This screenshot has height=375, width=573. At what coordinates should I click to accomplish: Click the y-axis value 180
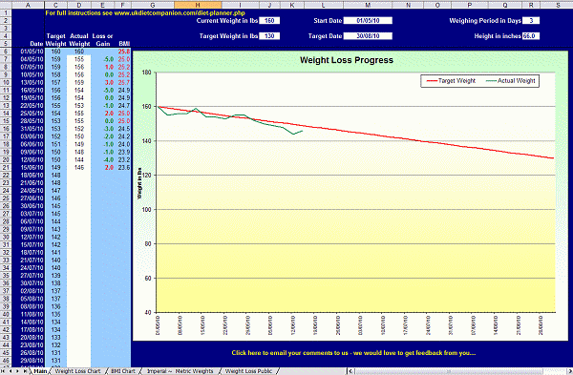(x=146, y=73)
